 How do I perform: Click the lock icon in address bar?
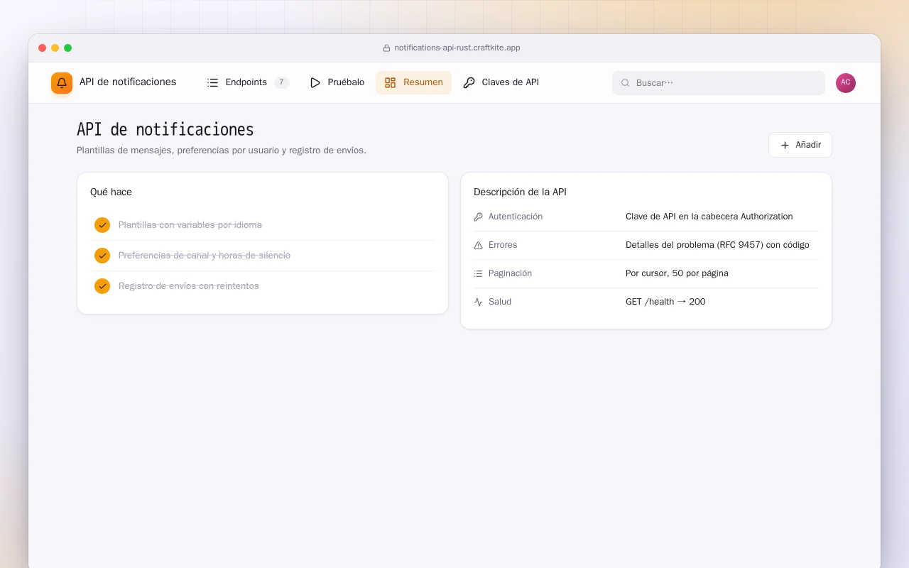click(386, 48)
